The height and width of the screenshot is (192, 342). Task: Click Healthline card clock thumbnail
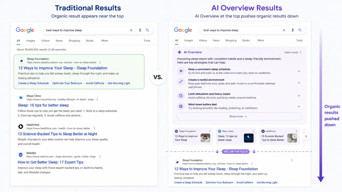[292, 138]
